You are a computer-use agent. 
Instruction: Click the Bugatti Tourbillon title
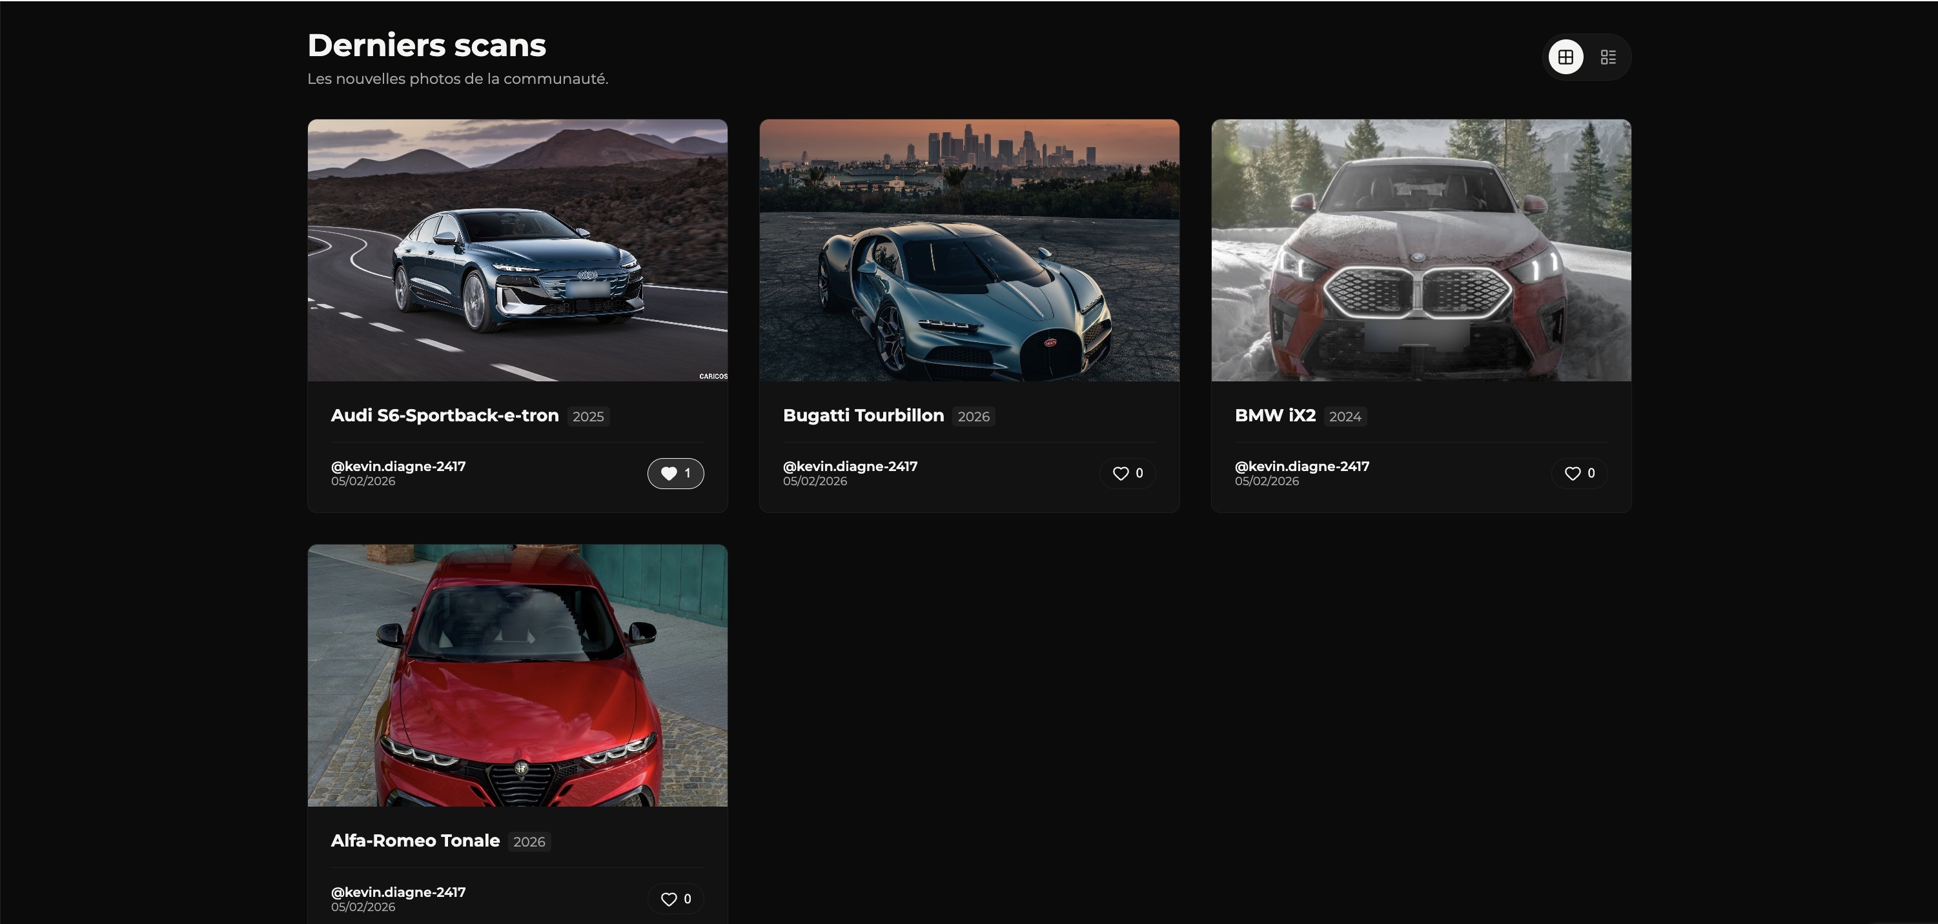coord(864,416)
